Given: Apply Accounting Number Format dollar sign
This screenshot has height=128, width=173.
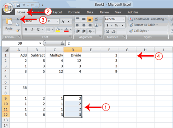Looking at the screenshot, I should 108,25.
